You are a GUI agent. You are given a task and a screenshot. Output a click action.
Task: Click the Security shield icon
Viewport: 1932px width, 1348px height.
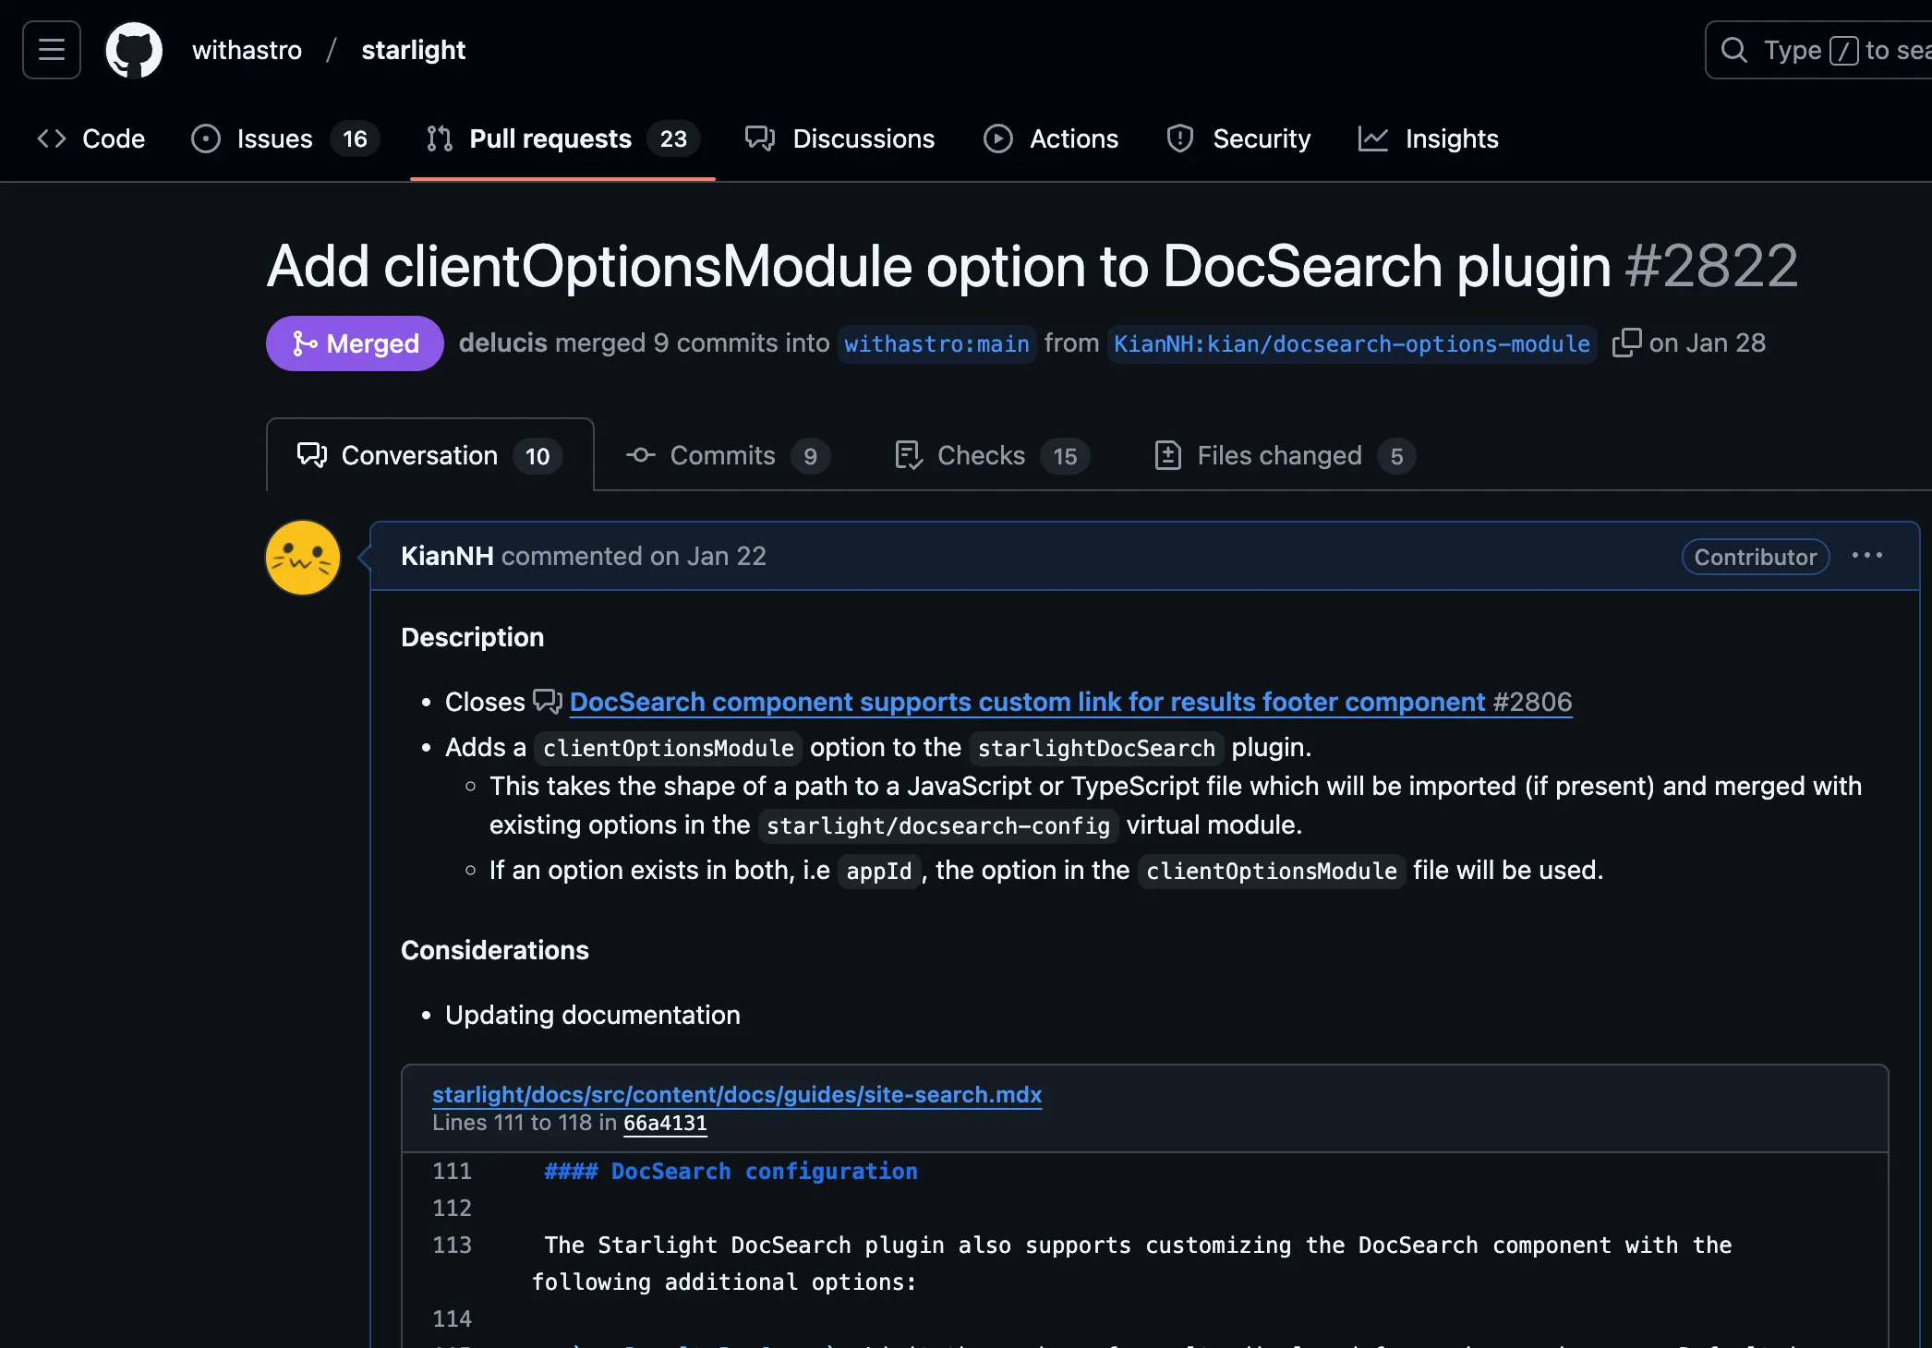1180,138
